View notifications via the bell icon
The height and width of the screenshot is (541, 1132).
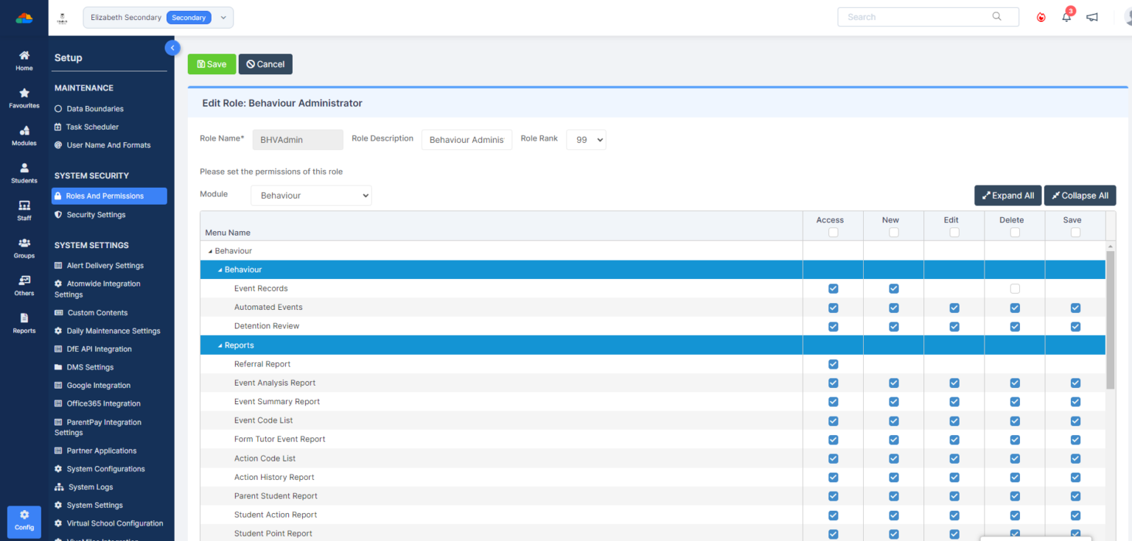(x=1066, y=16)
